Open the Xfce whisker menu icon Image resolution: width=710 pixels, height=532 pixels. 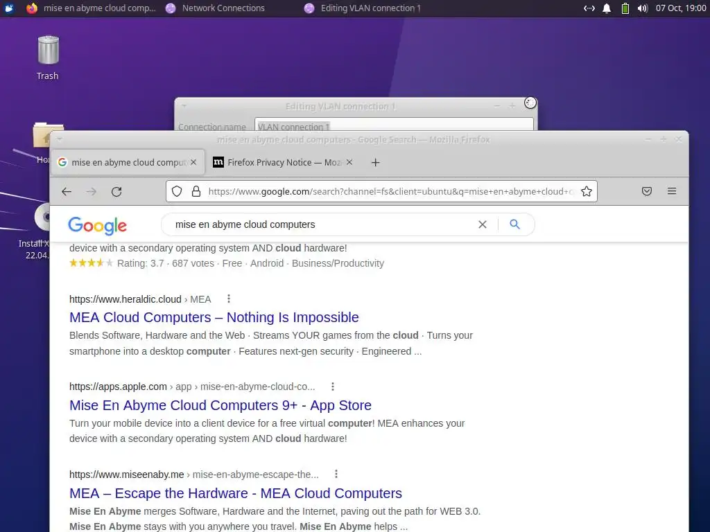(9, 8)
